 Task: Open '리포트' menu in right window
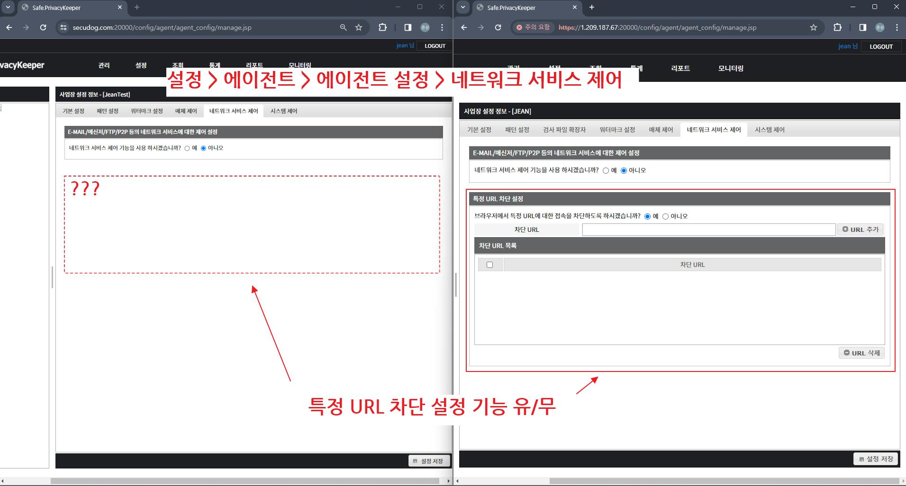click(x=680, y=68)
